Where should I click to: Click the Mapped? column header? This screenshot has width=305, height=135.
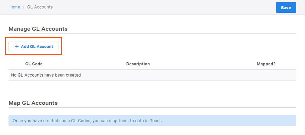[266, 64]
